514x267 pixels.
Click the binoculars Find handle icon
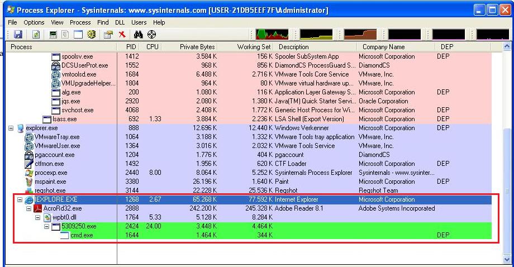point(139,35)
